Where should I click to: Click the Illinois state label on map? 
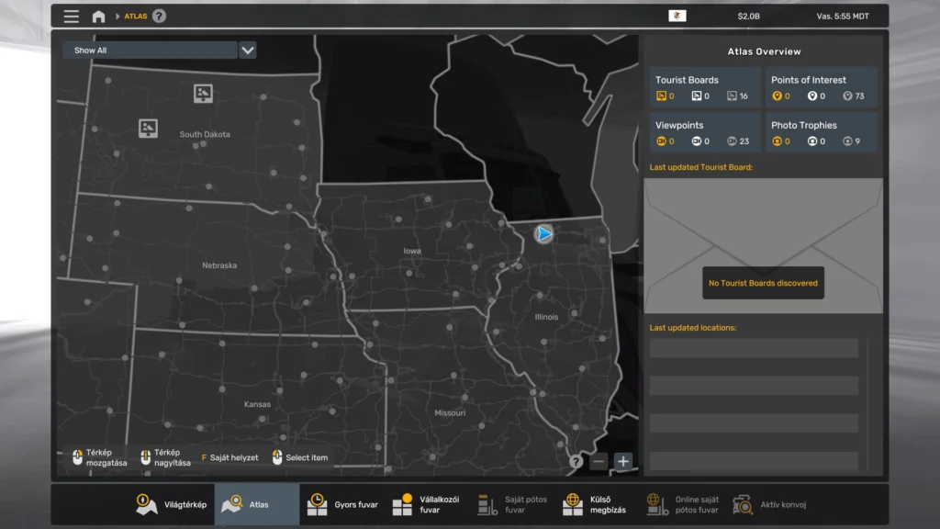click(x=546, y=317)
